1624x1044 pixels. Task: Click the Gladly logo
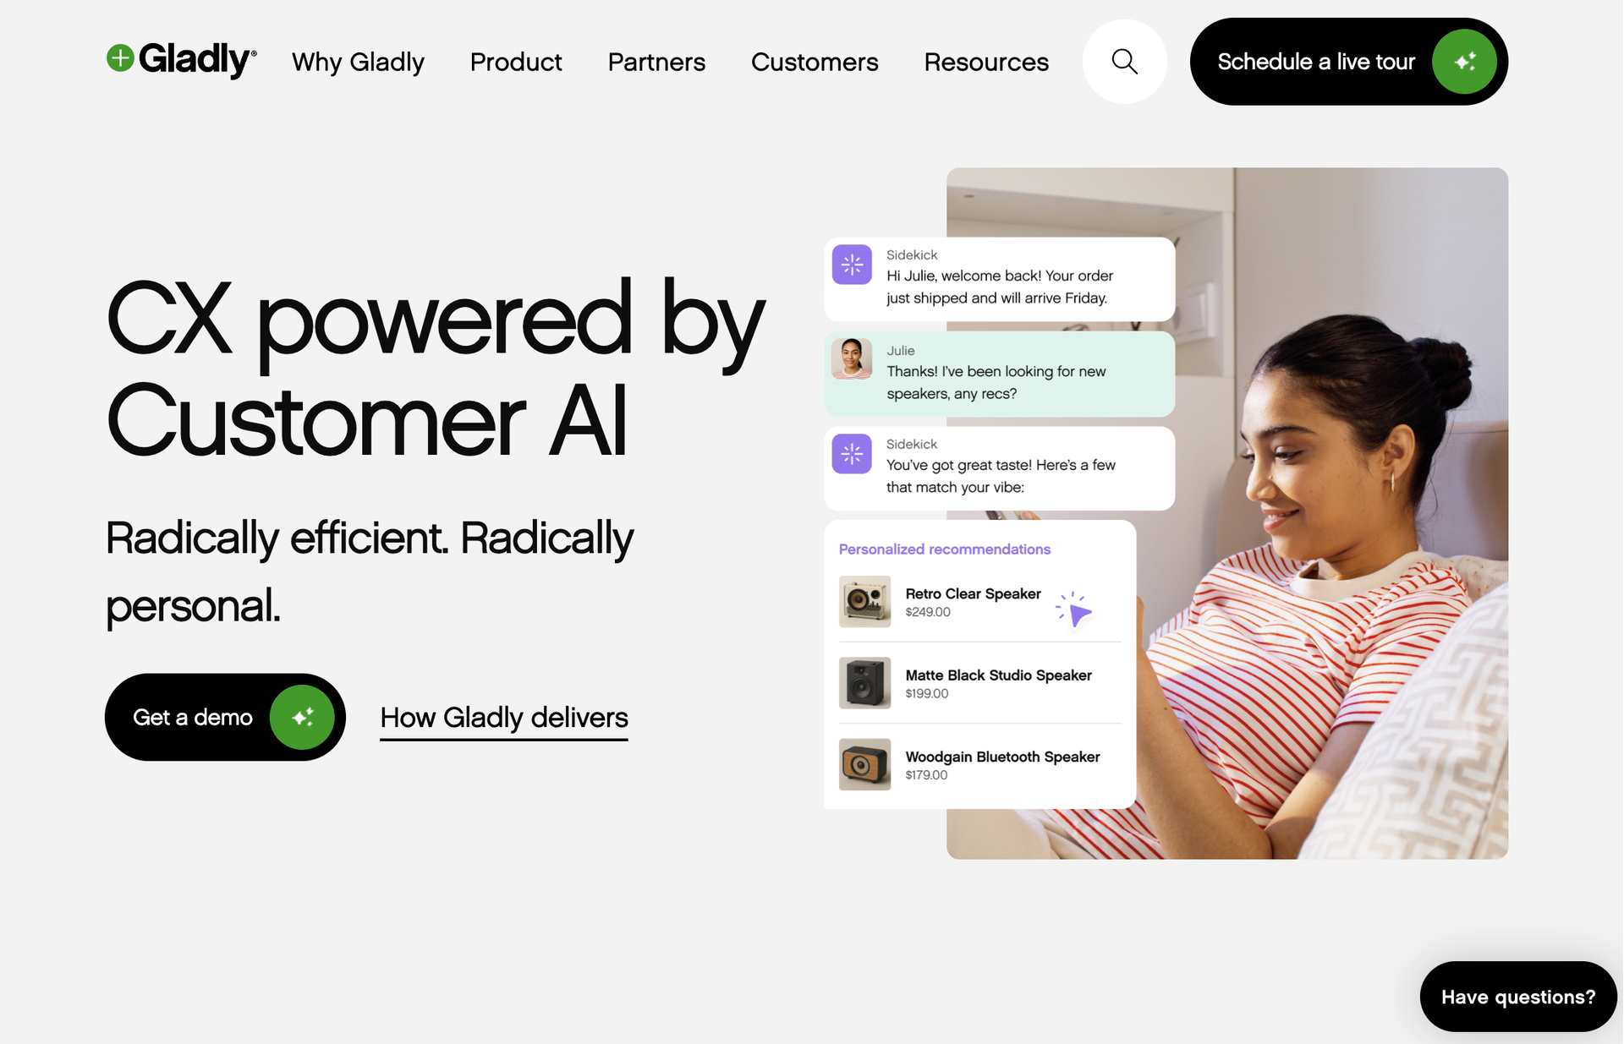coord(181,60)
